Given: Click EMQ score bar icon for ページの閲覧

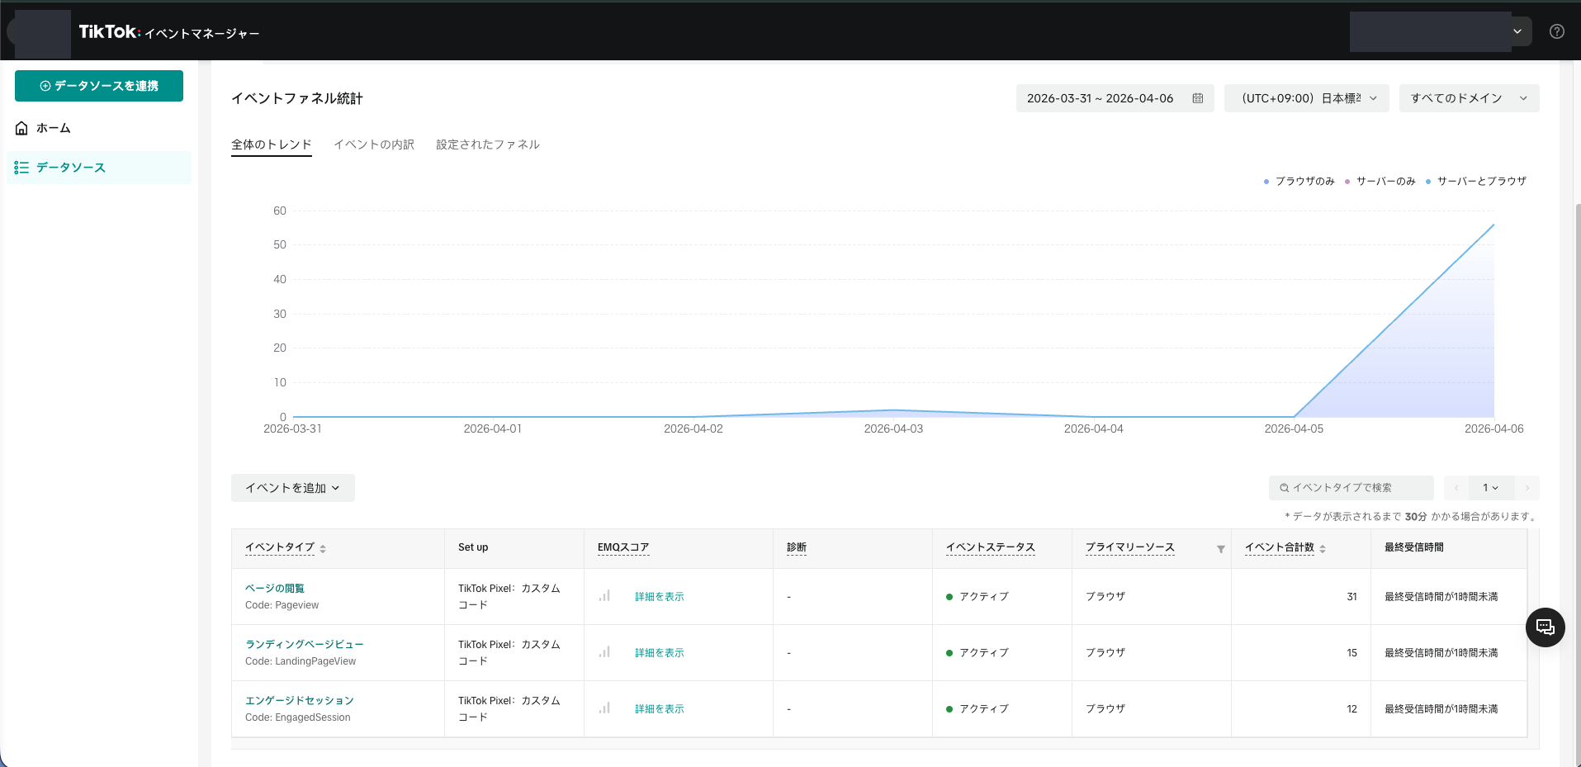Looking at the screenshot, I should click(x=604, y=596).
